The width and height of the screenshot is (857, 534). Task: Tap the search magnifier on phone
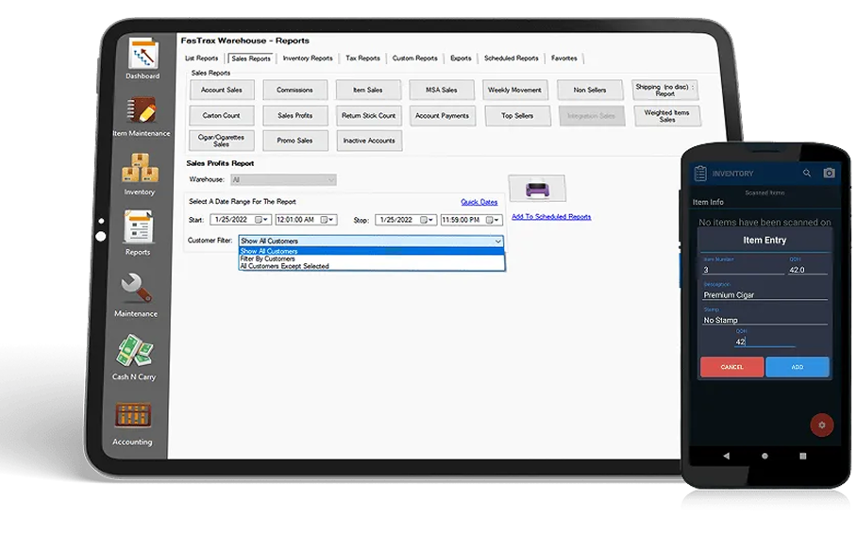tap(806, 174)
